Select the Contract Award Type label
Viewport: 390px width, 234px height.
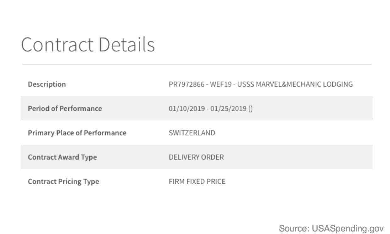[62, 157]
